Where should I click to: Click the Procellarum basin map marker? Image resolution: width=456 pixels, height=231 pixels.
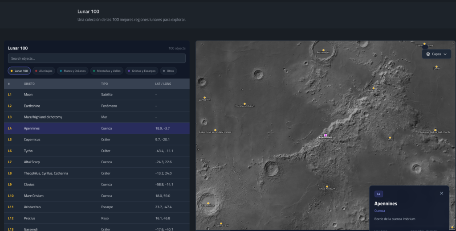tap(244, 104)
